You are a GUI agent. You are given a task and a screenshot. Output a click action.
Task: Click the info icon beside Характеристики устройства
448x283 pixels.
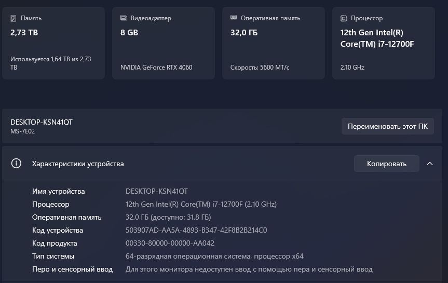[x=16, y=164]
